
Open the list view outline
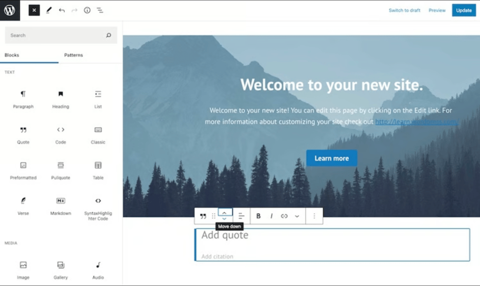click(x=100, y=10)
